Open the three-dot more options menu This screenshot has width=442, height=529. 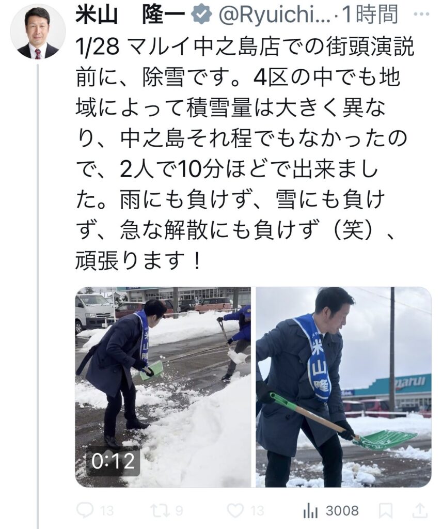(421, 14)
